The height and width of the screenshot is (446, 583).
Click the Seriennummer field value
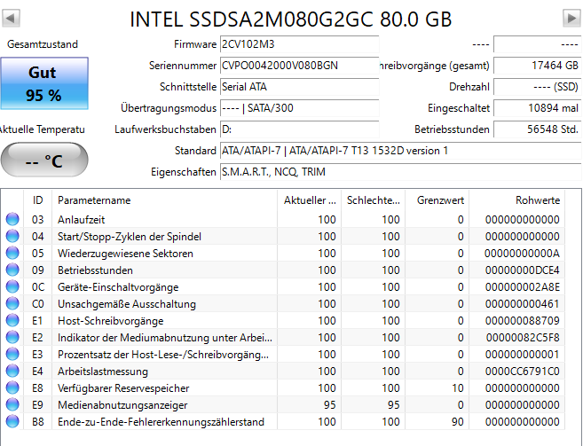coord(300,66)
